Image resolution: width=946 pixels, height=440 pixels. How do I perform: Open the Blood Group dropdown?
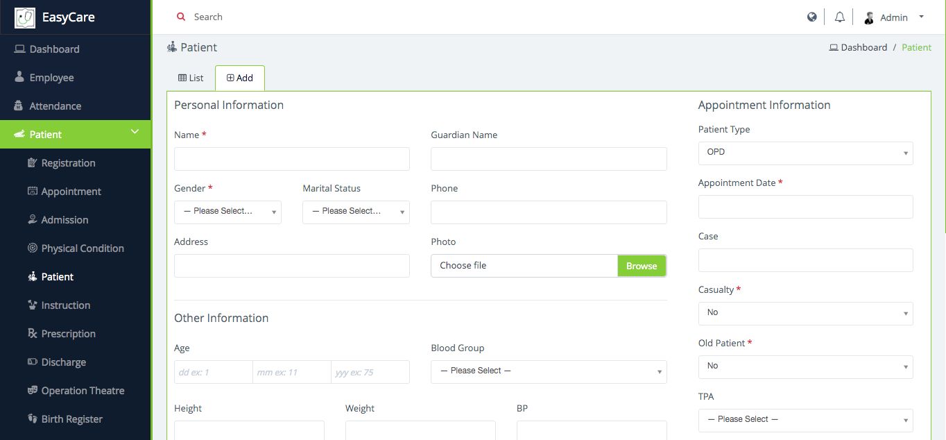click(549, 371)
